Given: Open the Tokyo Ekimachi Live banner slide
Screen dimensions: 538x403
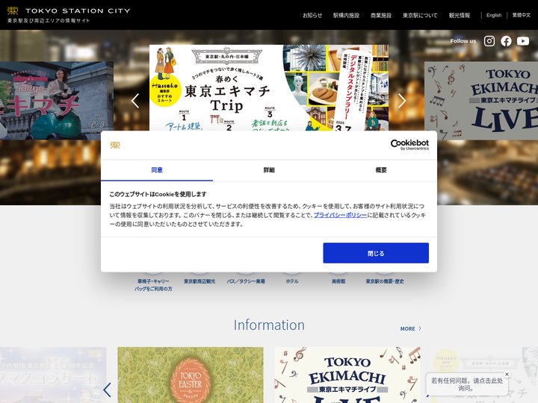Looking at the screenshot, I should point(481,101).
